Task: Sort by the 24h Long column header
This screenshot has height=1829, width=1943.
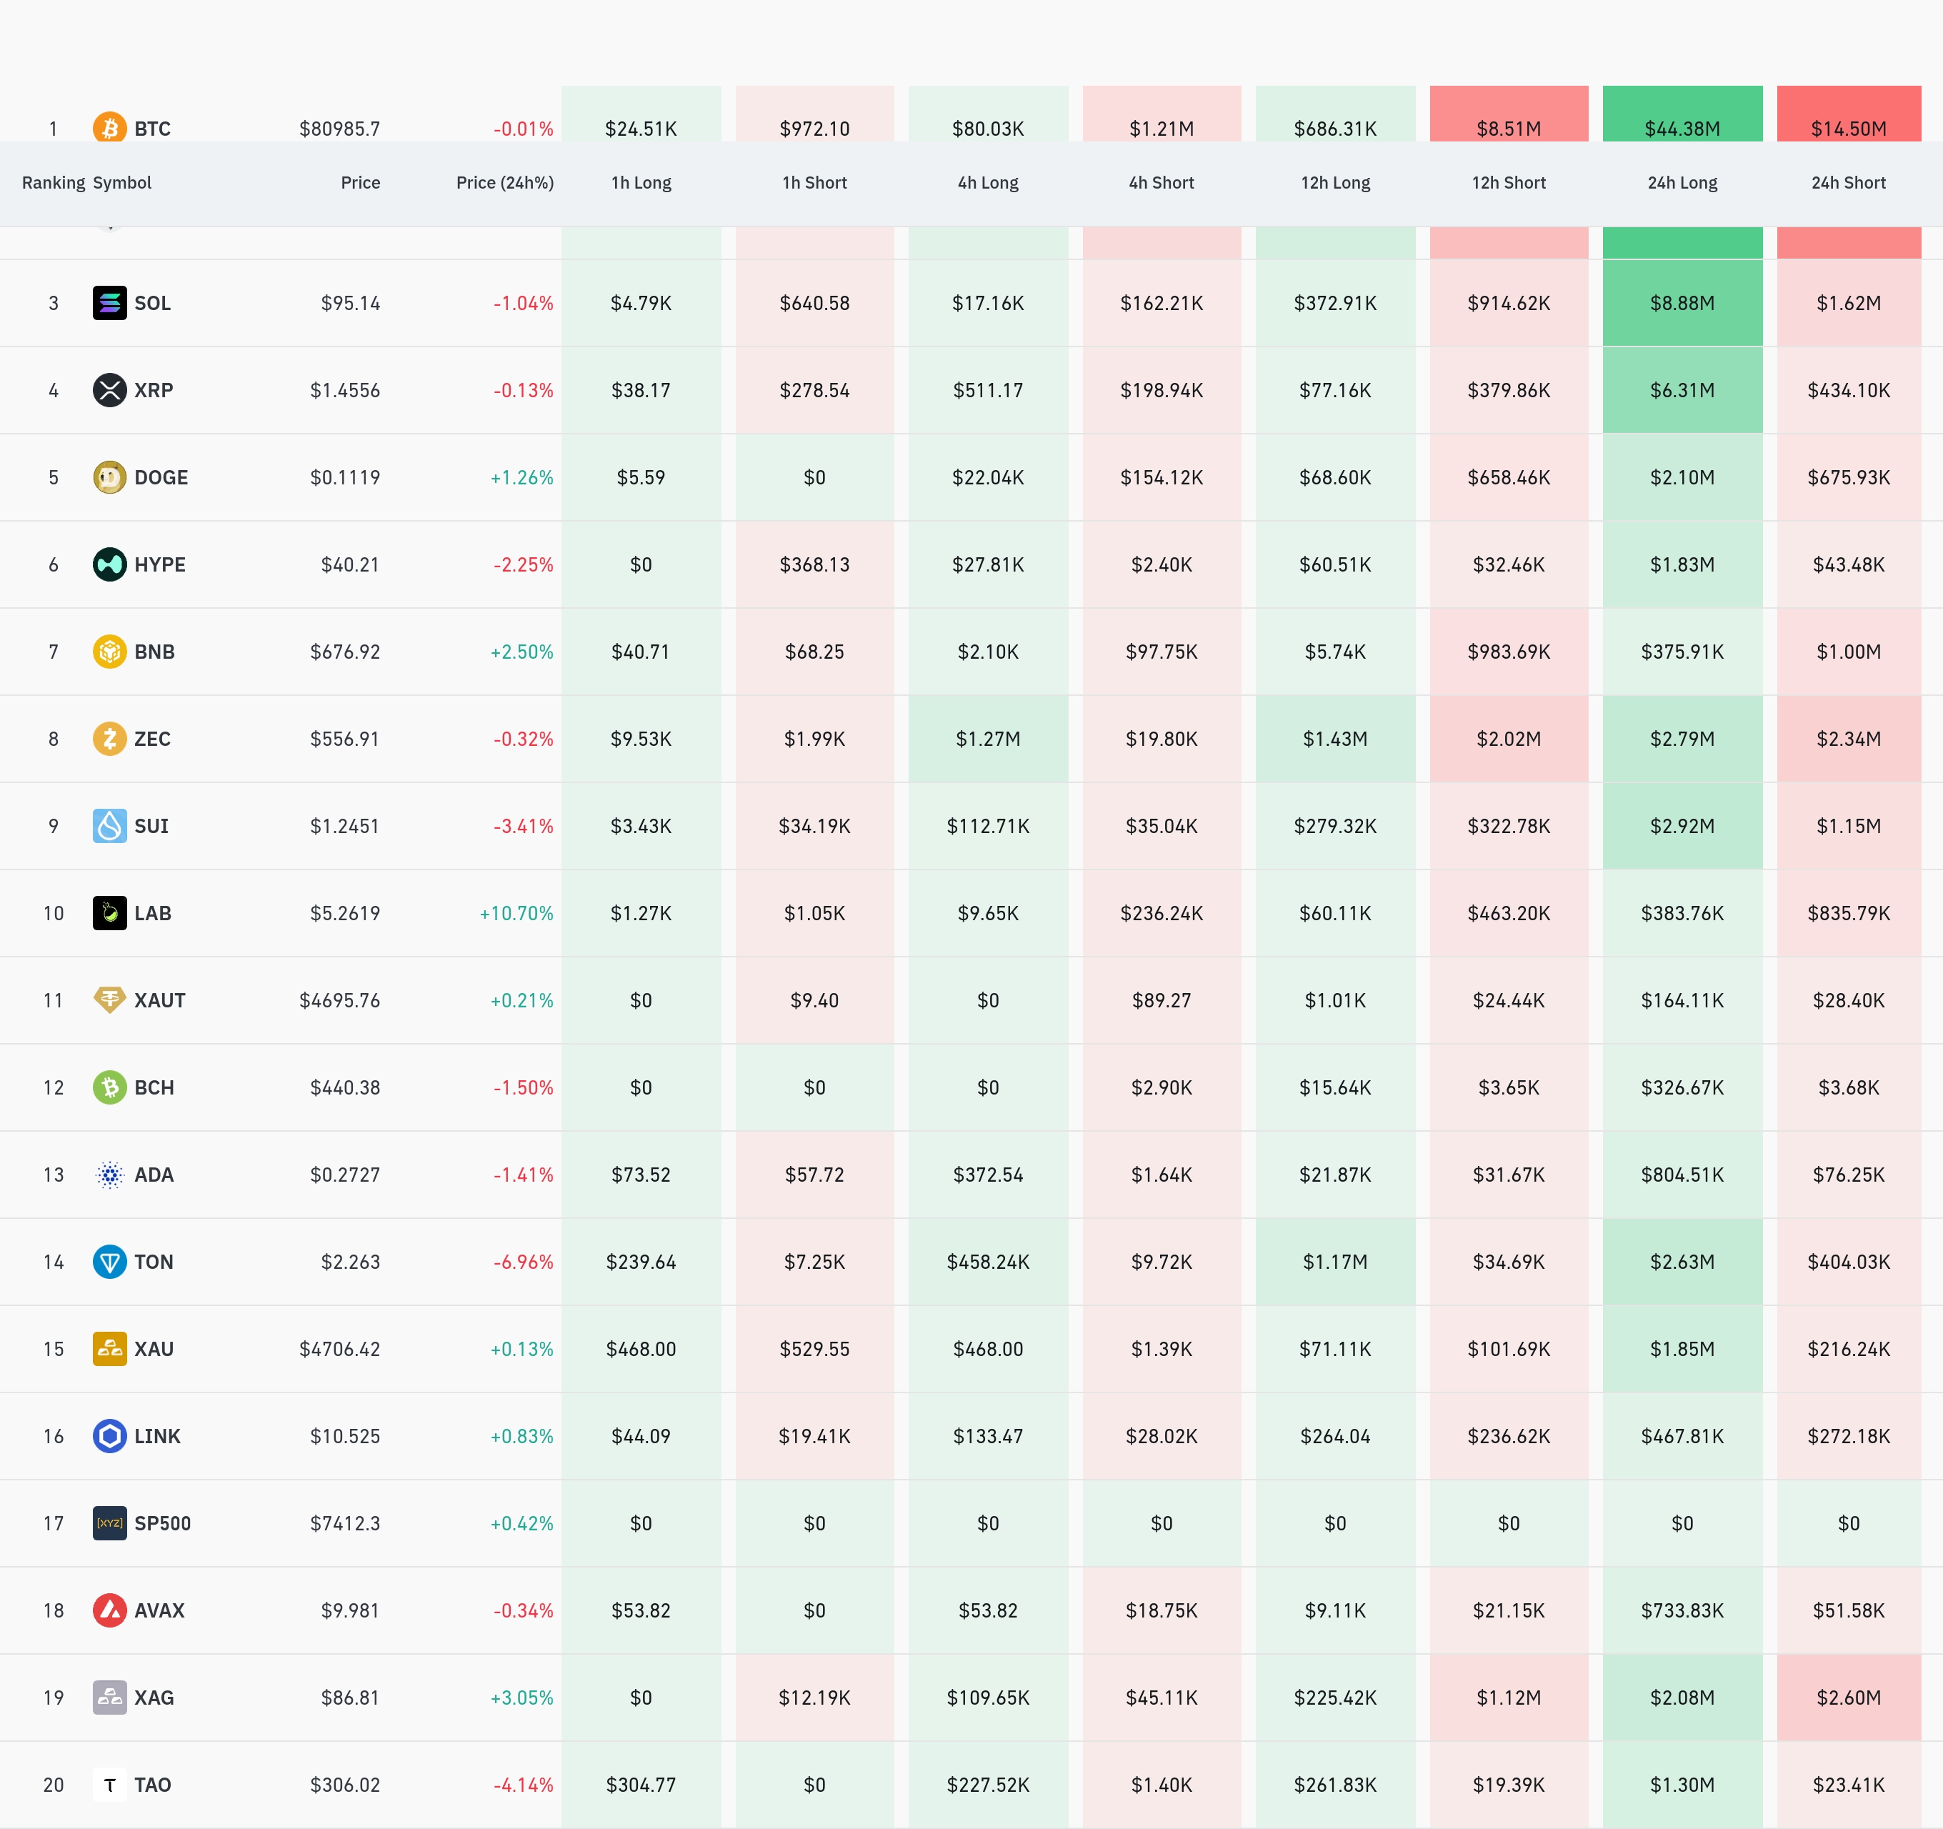Action: pyautogui.click(x=1683, y=183)
